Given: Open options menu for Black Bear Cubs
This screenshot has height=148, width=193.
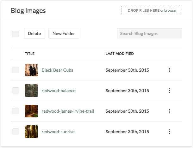Looking at the screenshot, I should 170,70.
